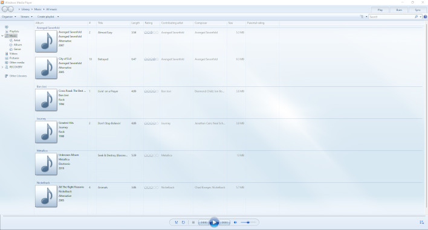Click All music in the breadcrumb
428x230 pixels.
[x=51, y=9]
